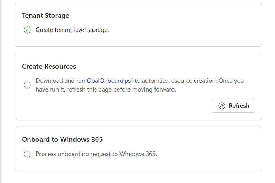Click the Tenant Storage heading
This screenshot has height=183, width=275.
[46, 16]
